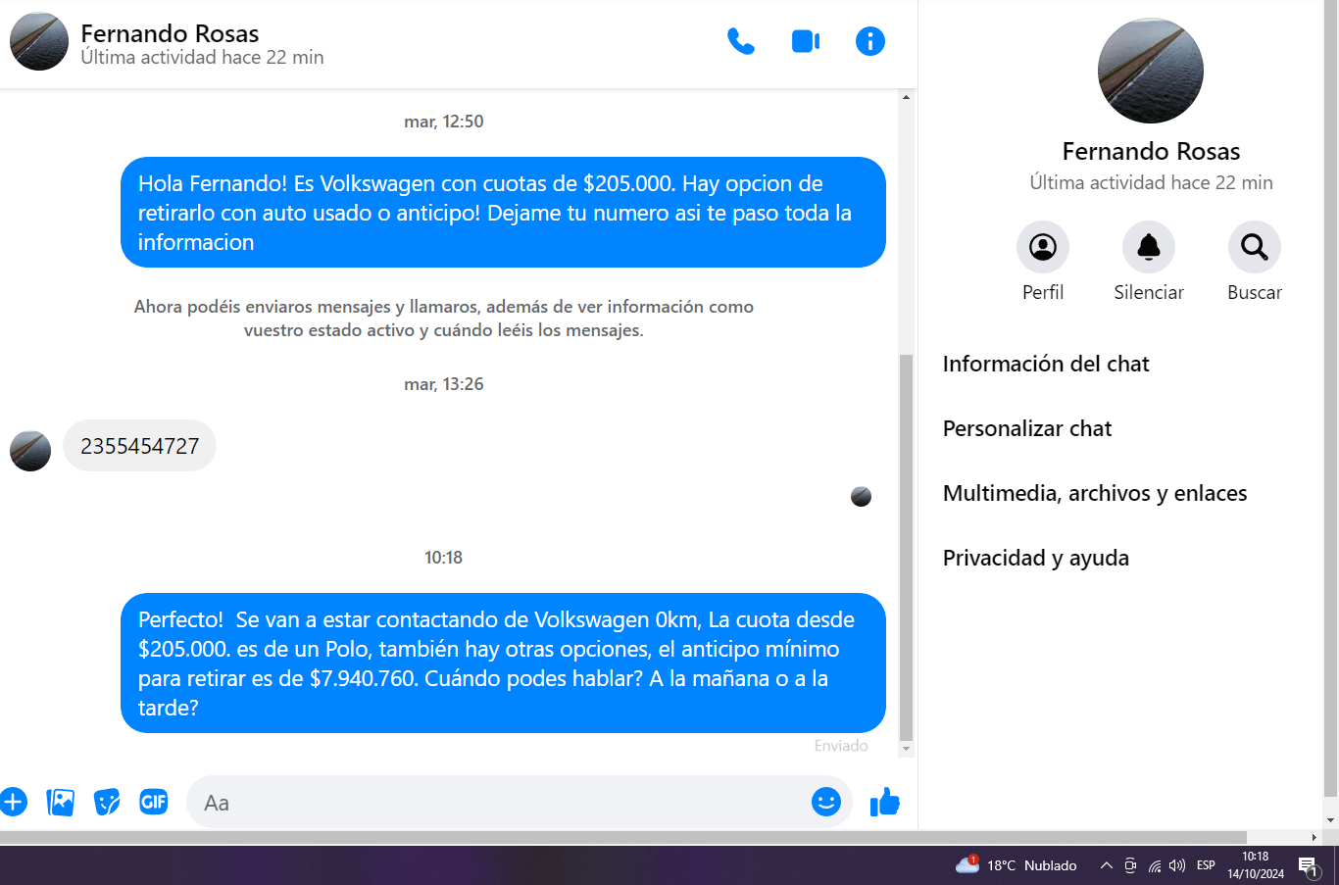
Task: Open more actions plus icon
Action: click(14, 802)
